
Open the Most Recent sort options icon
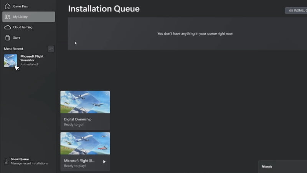click(x=51, y=49)
